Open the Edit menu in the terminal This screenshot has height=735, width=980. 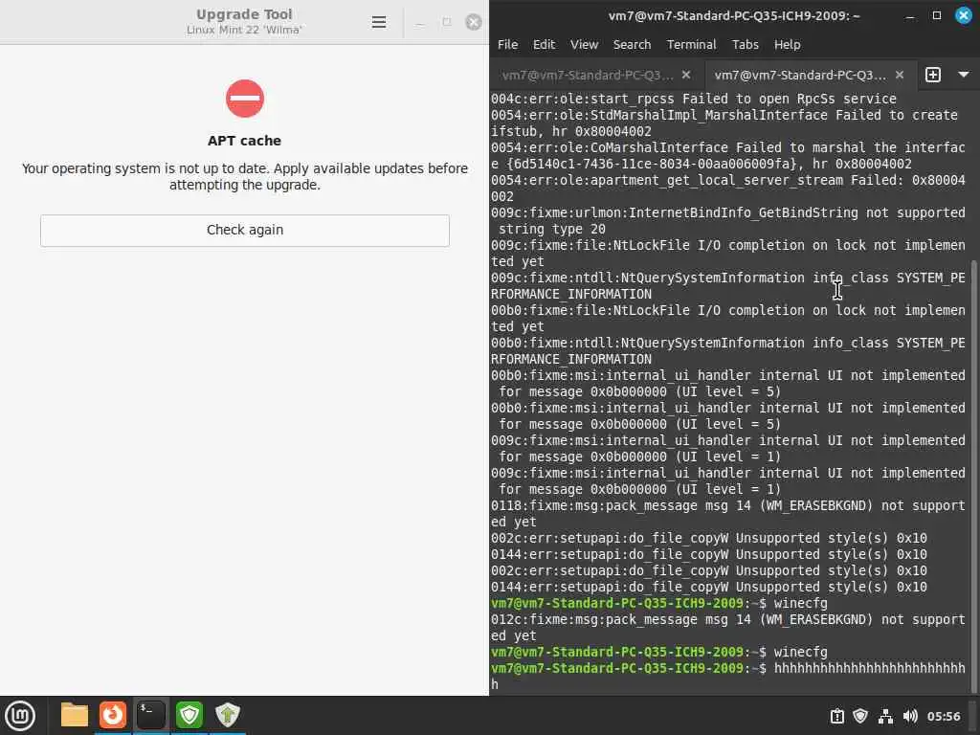tap(544, 44)
